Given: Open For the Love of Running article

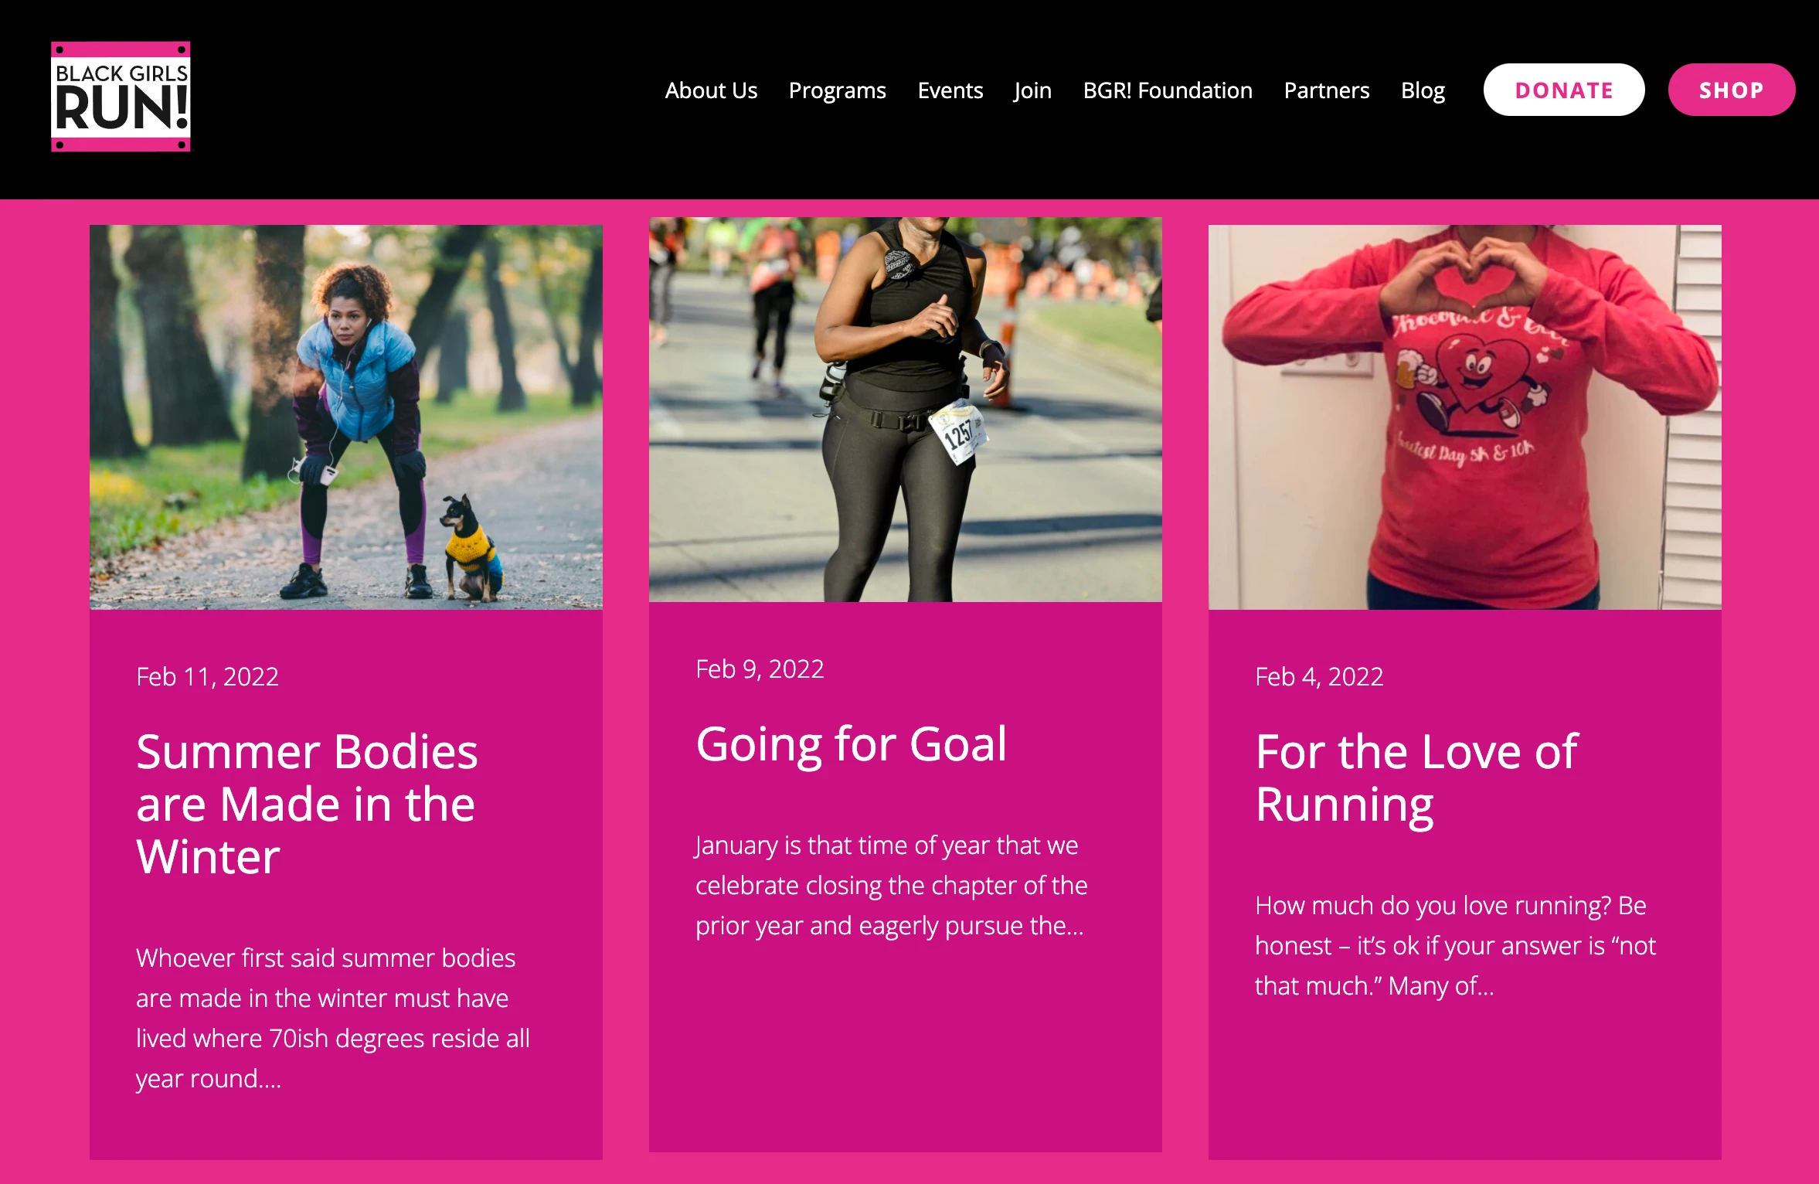Looking at the screenshot, I should [x=1416, y=778].
